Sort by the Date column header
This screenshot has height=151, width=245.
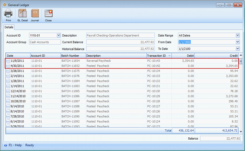pyautogui.click(x=18, y=56)
